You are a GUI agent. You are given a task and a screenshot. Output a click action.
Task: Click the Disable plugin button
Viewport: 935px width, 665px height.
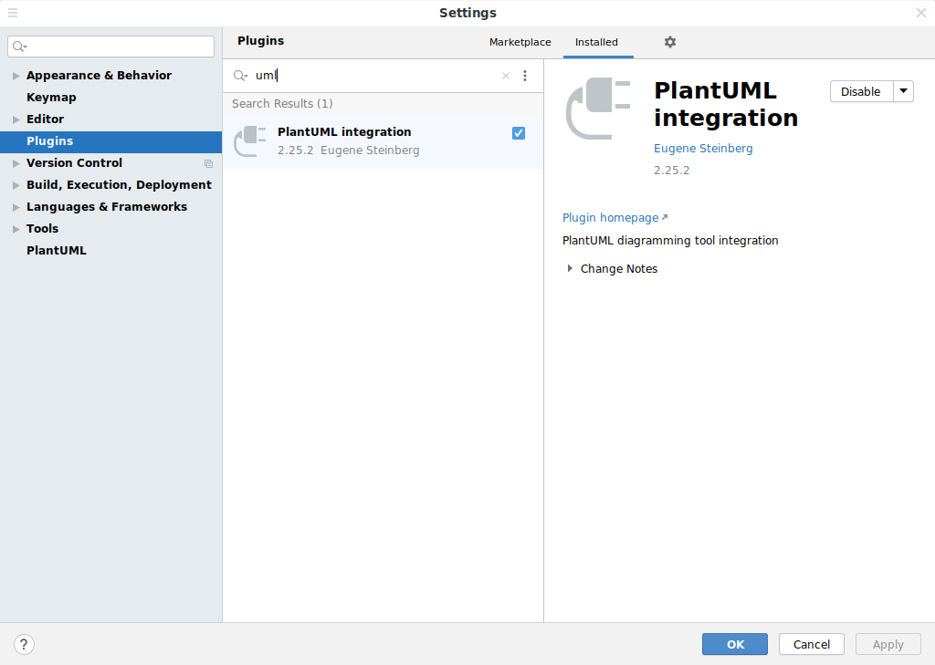pos(861,91)
